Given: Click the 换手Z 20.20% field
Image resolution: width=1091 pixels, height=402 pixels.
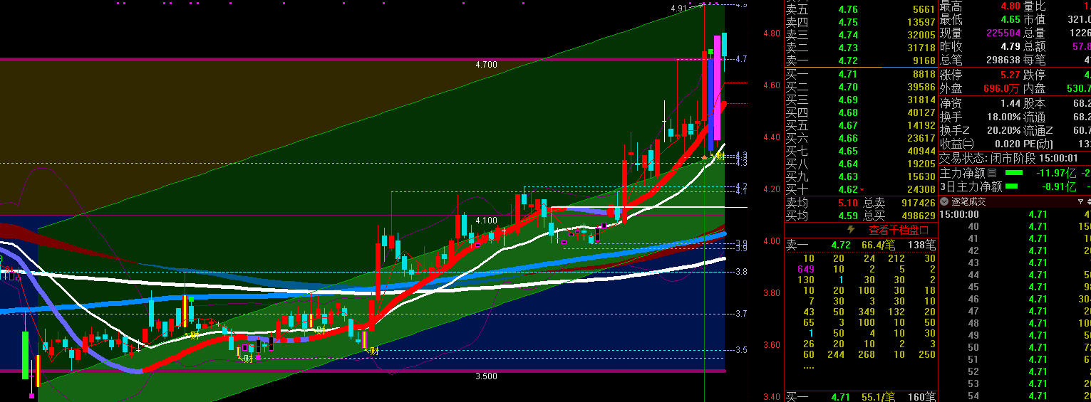Looking at the screenshot, I should click(980, 130).
